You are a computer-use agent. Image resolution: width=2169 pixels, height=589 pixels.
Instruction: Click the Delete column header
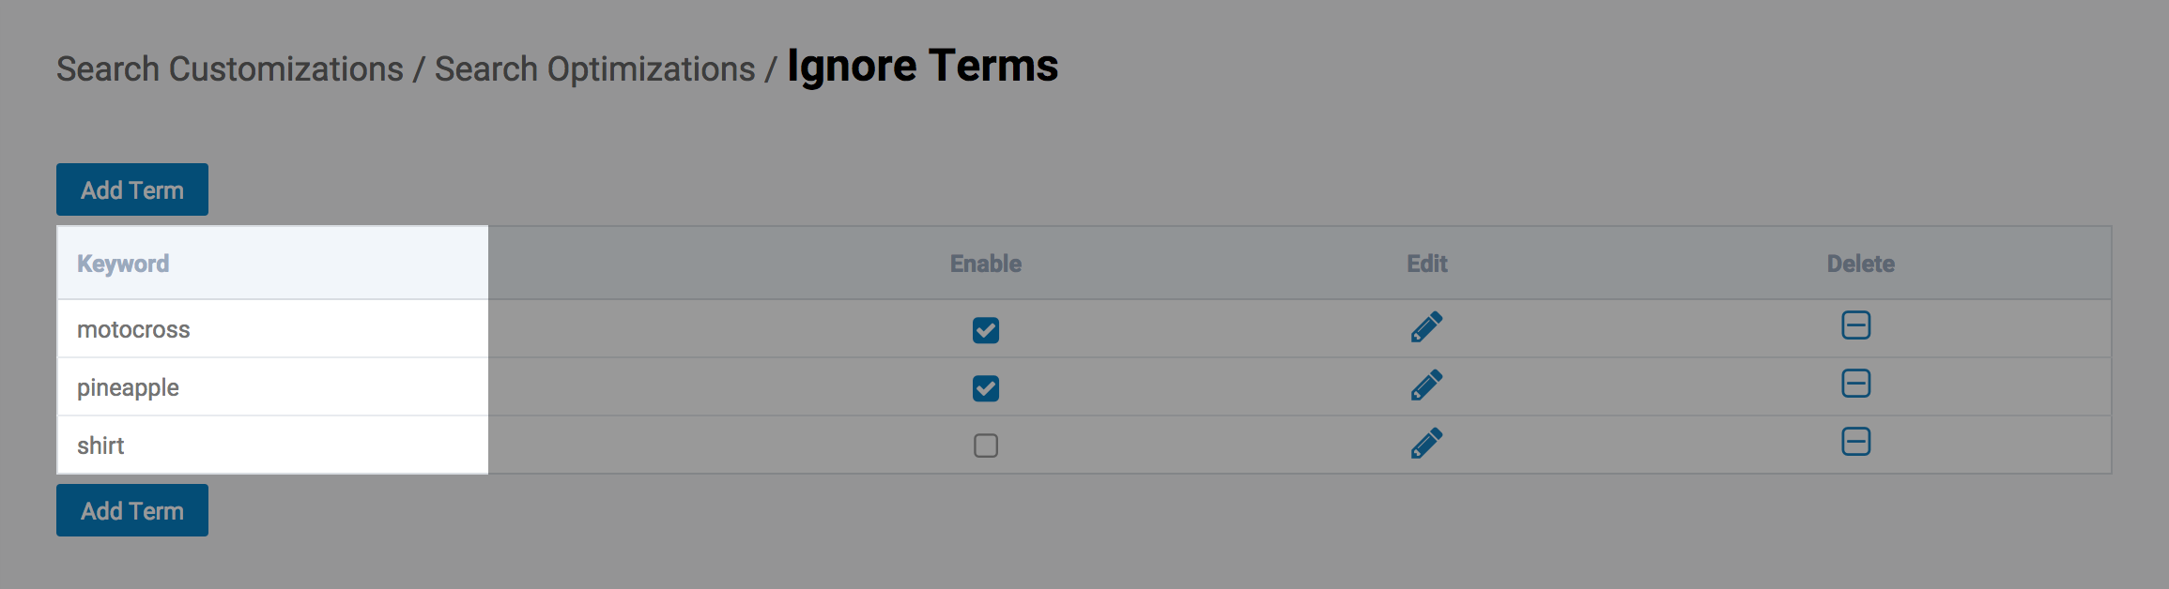(x=1860, y=264)
